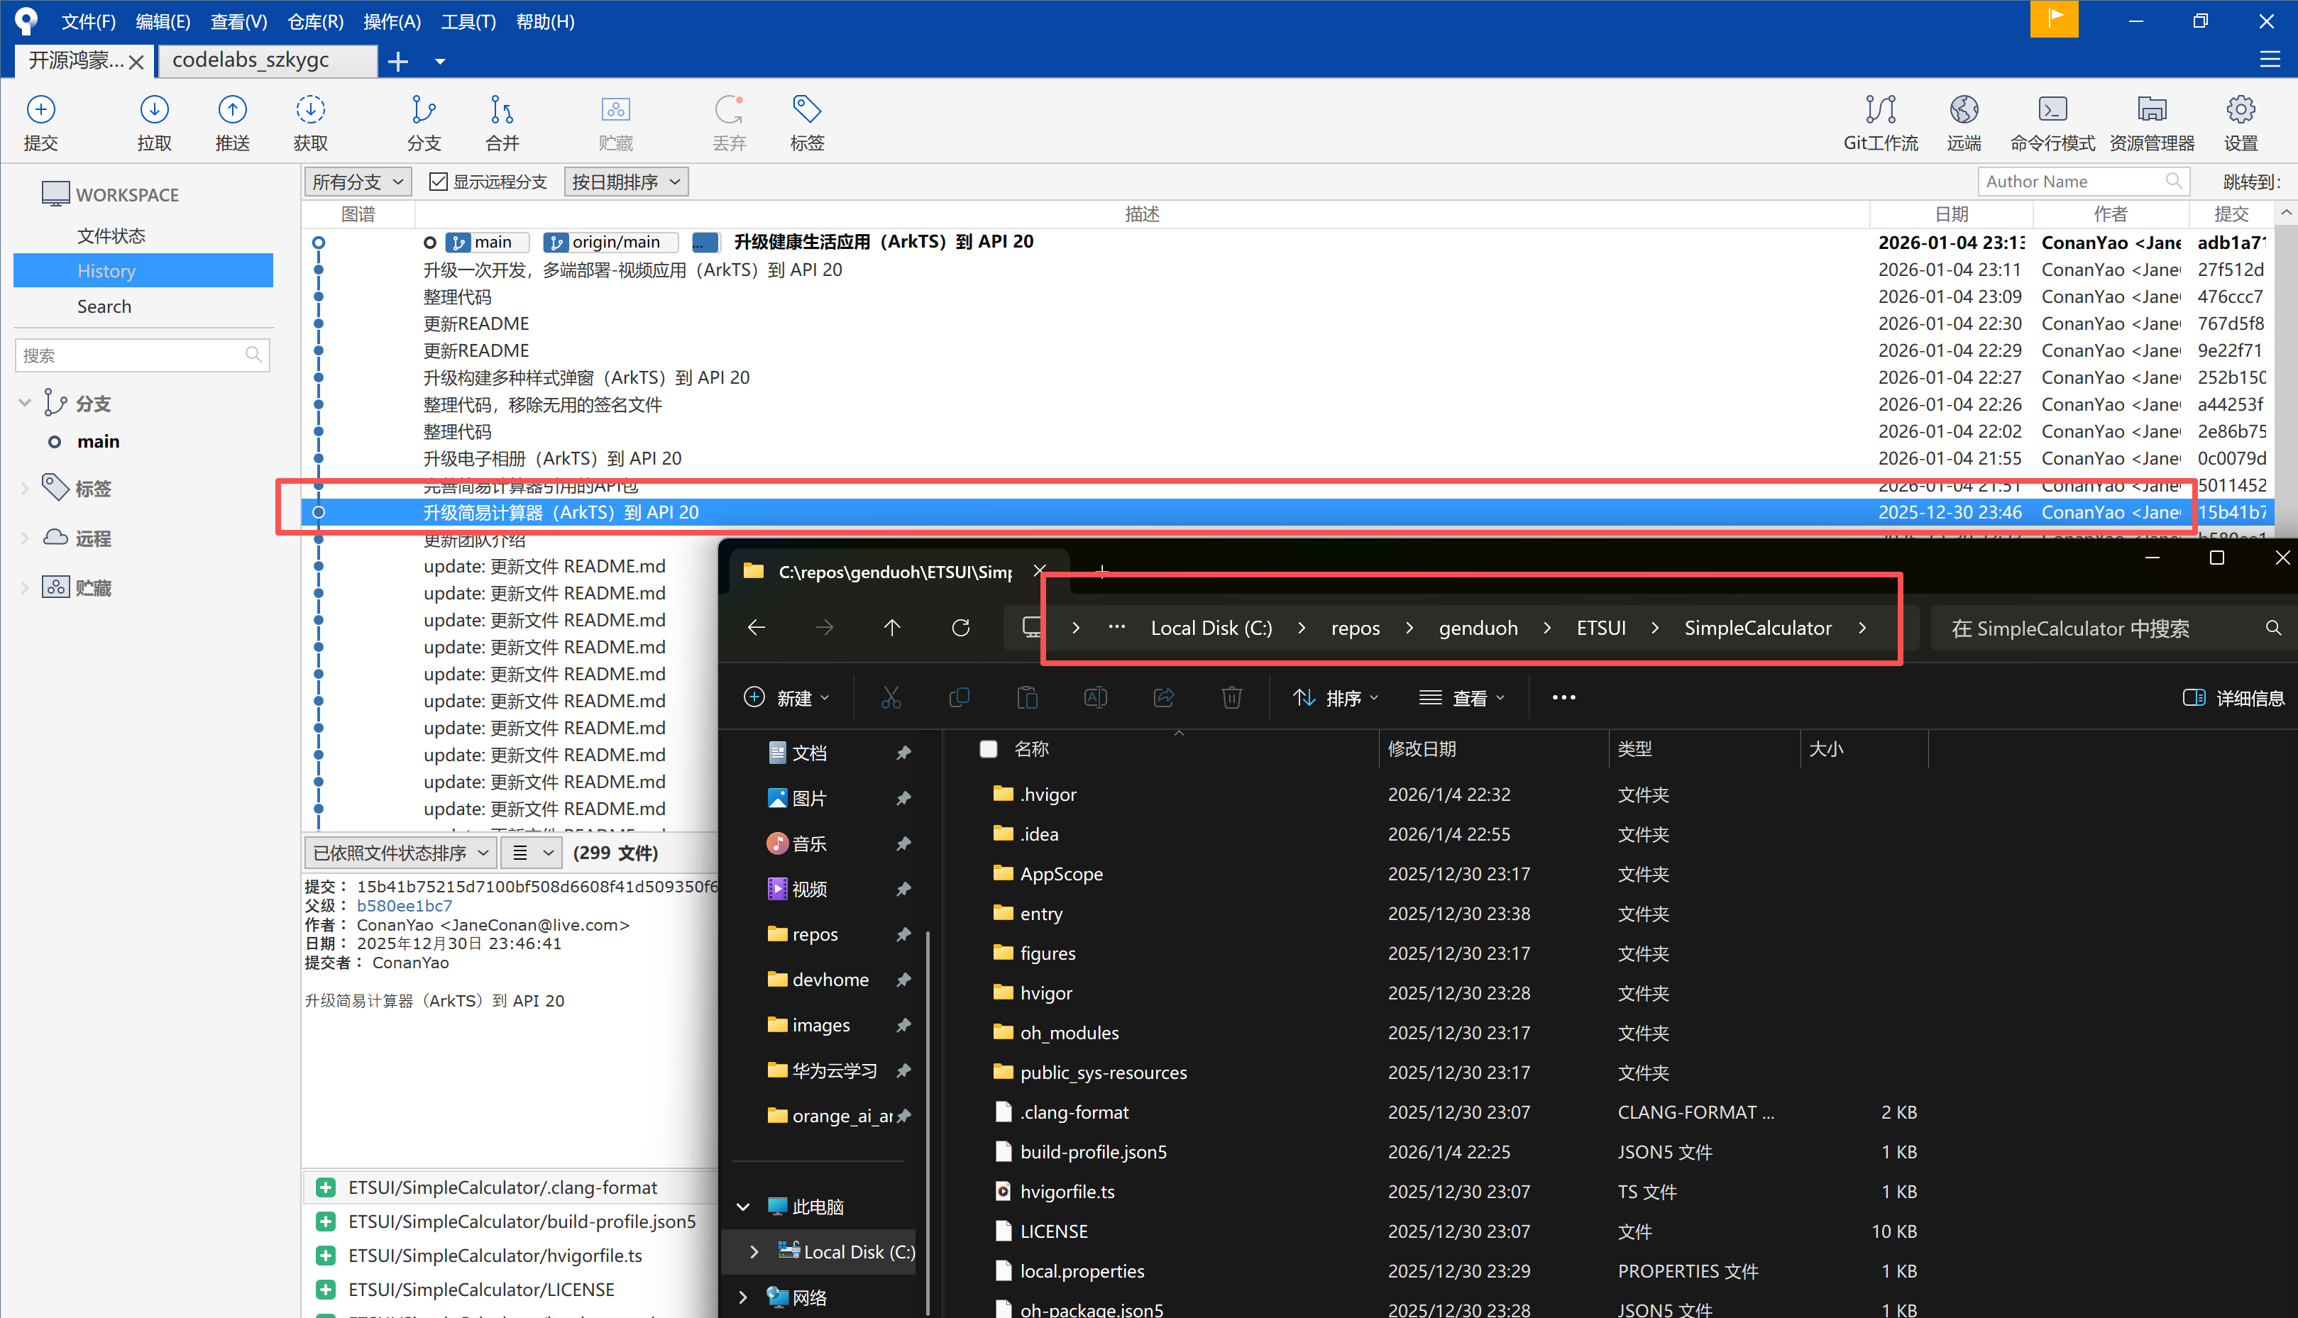Screen dimensions: 2298x1318
Task: Click parent commit link b580ee1bc7
Action: [404, 905]
